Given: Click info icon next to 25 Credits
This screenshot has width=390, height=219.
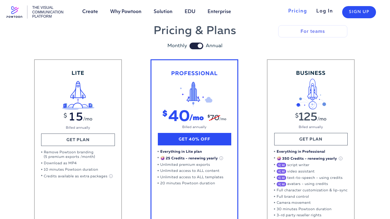Looking at the screenshot, I should [x=221, y=158].
